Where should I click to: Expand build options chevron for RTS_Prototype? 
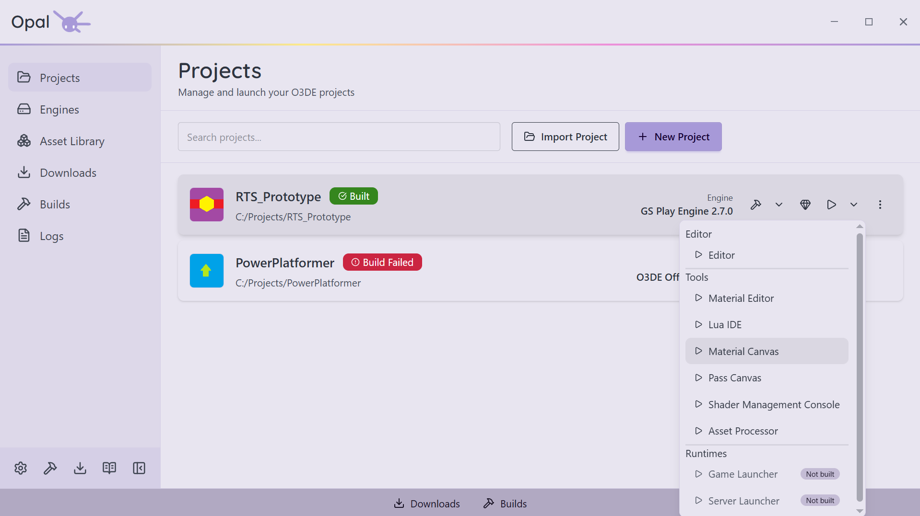[779, 205]
